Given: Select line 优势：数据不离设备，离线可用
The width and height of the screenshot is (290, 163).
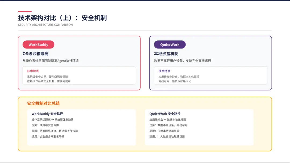Looking at the screenshot, I should tap(168, 125).
